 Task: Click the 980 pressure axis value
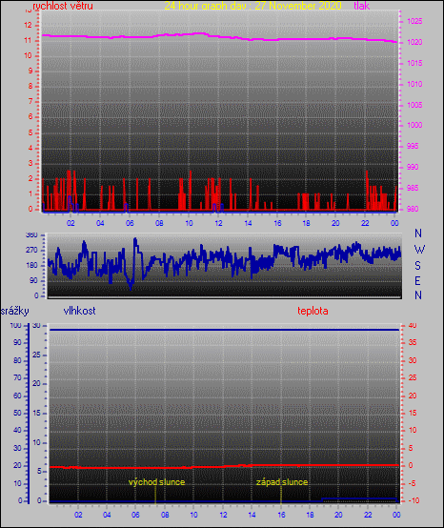413,209
